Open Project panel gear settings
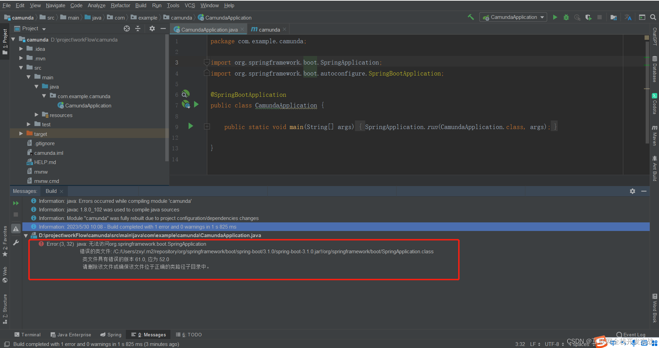Image resolution: width=659 pixels, height=348 pixels. coord(152,28)
